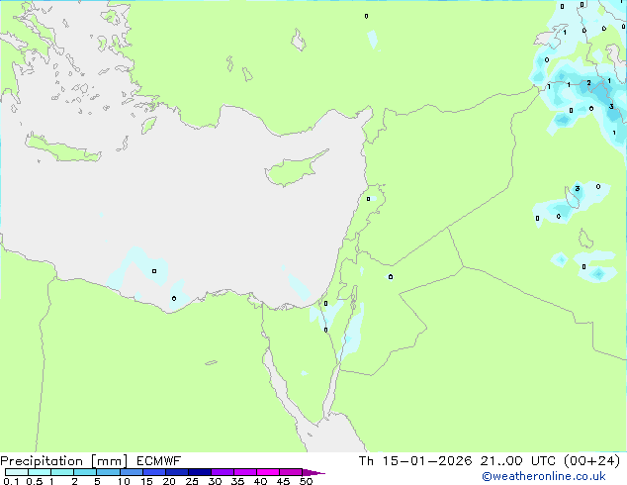Click the '50' legend label

click(306, 481)
